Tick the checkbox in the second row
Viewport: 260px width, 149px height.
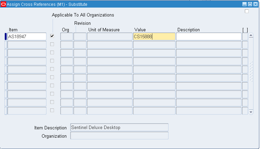[x=52, y=44]
